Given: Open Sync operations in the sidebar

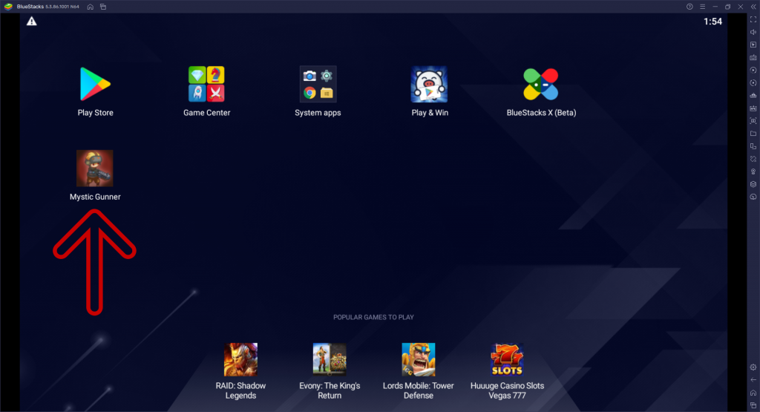Looking at the screenshot, I should (753, 83).
